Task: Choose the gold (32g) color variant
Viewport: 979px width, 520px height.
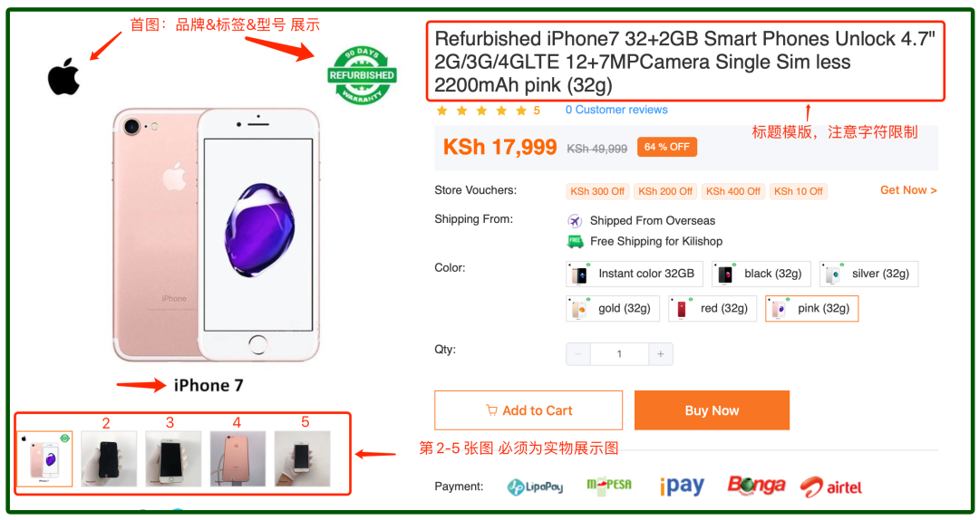Action: click(x=613, y=308)
